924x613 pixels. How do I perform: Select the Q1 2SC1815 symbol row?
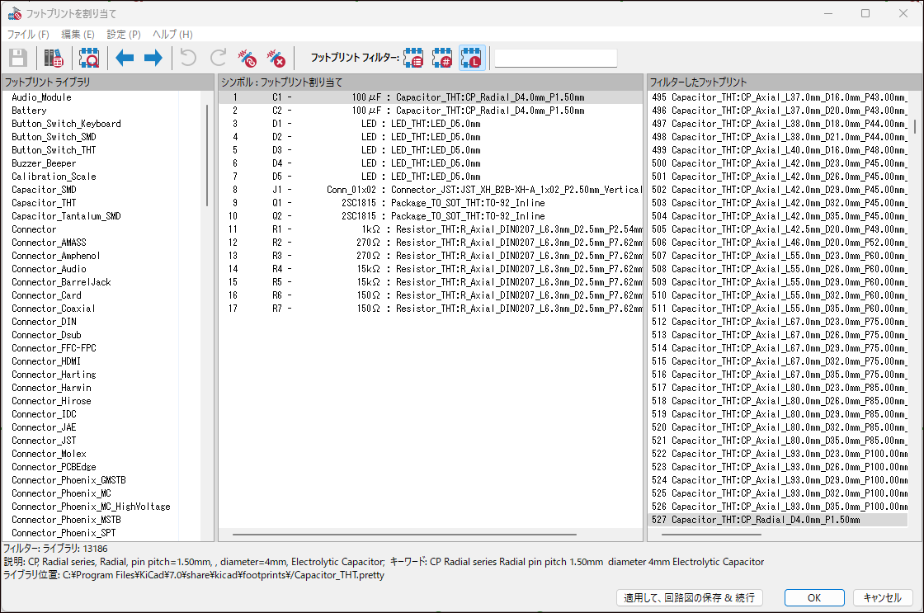pyautogui.click(x=429, y=203)
